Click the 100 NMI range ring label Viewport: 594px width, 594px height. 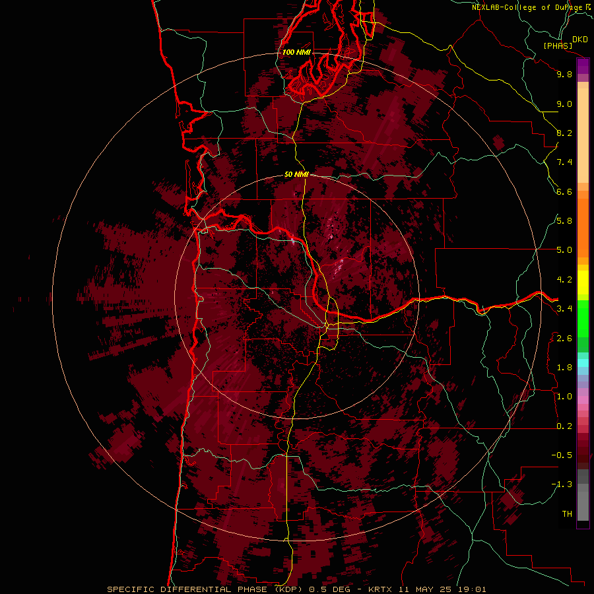click(x=296, y=52)
